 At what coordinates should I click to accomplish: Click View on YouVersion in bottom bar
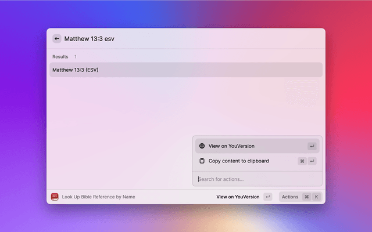pos(238,197)
